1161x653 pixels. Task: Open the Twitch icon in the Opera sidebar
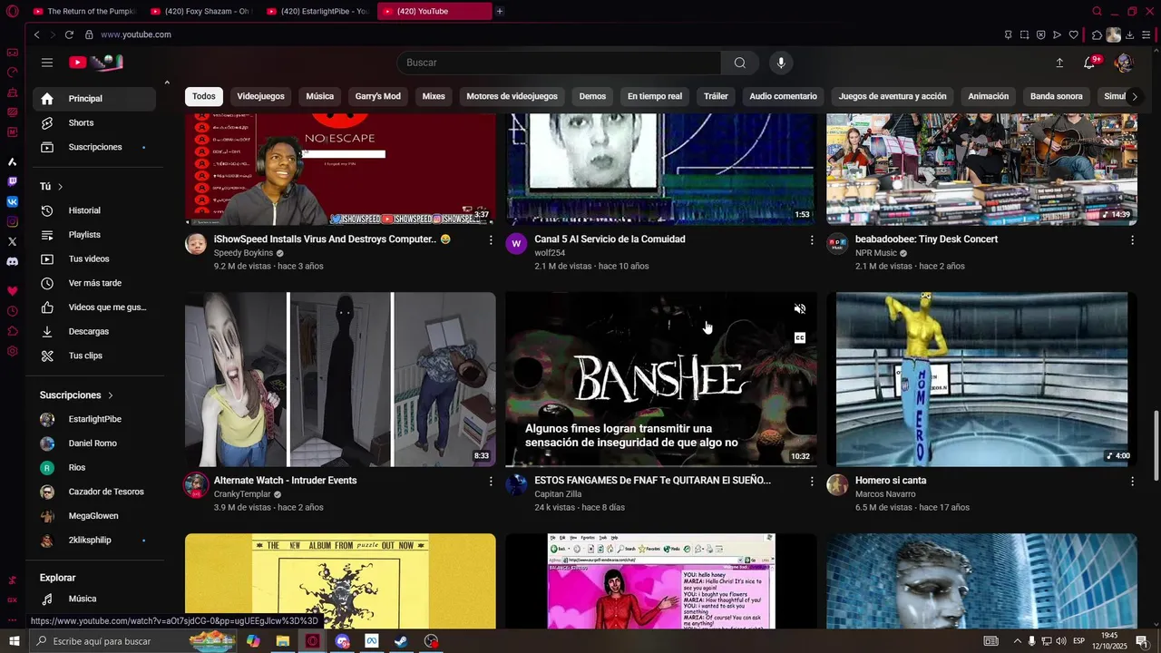(x=13, y=181)
